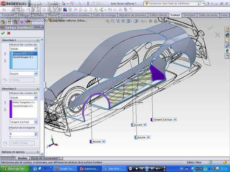Screen dimensions: 230x172
Task: Select the Modèle bottom tab
Action: pyautogui.click(x=22, y=158)
